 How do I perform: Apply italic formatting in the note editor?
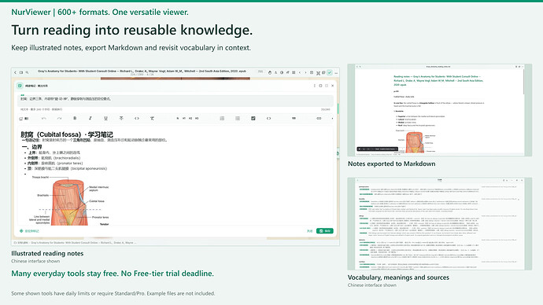pos(90,118)
